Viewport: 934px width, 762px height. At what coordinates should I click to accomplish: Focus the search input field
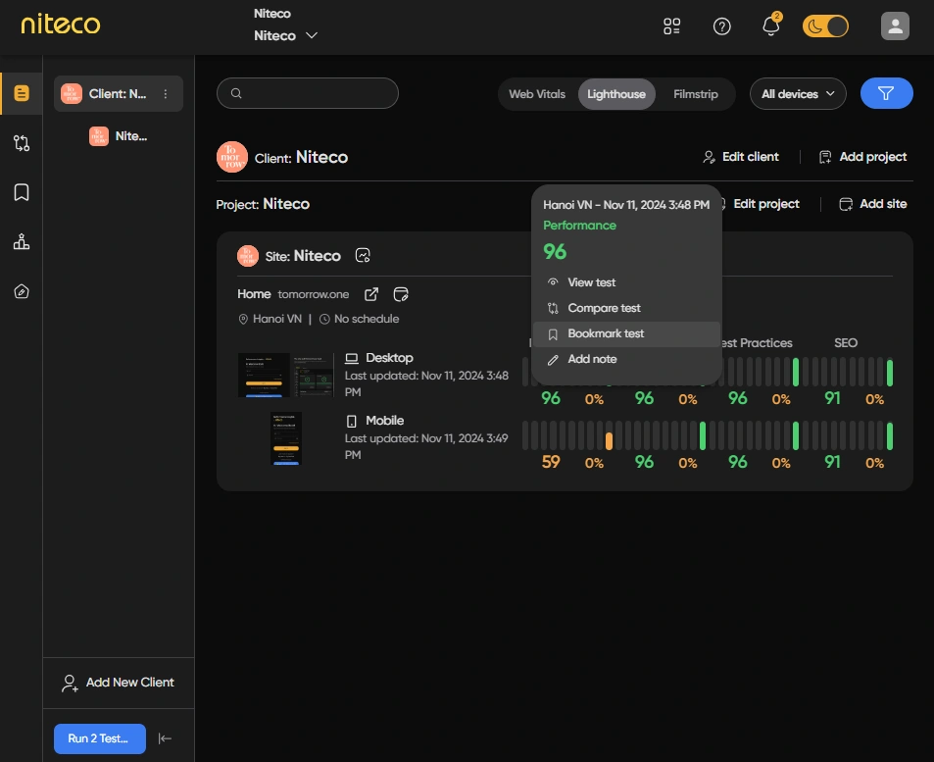(308, 93)
